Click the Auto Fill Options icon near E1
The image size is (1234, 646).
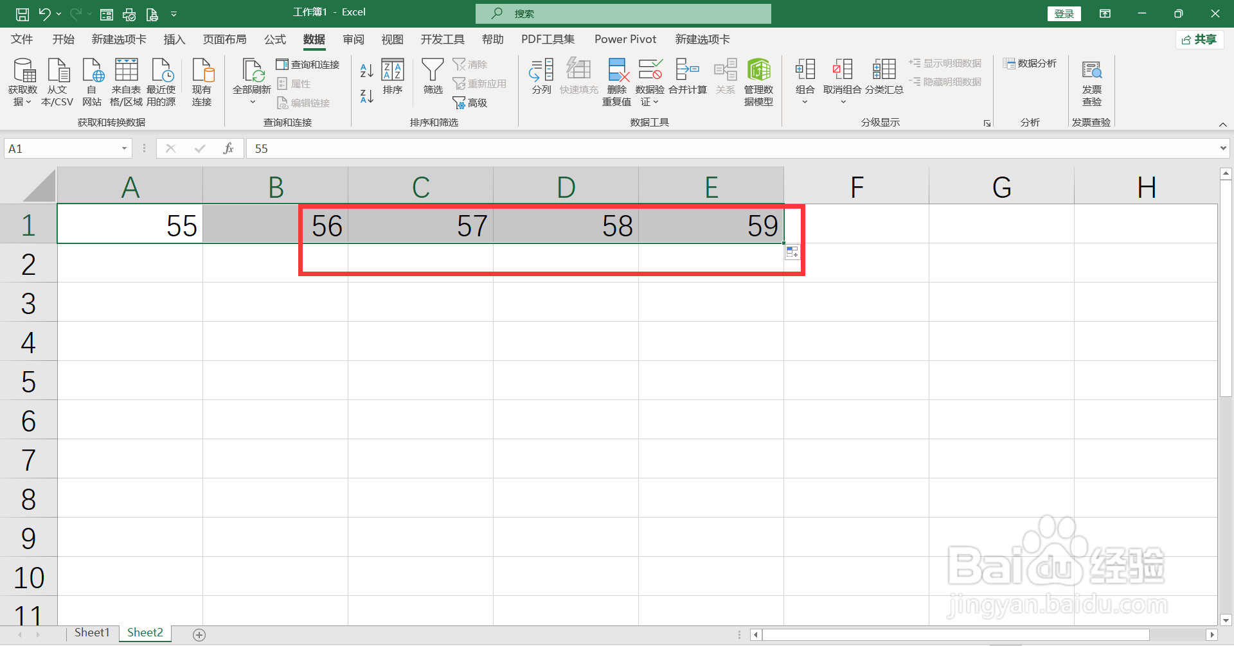pyautogui.click(x=792, y=252)
